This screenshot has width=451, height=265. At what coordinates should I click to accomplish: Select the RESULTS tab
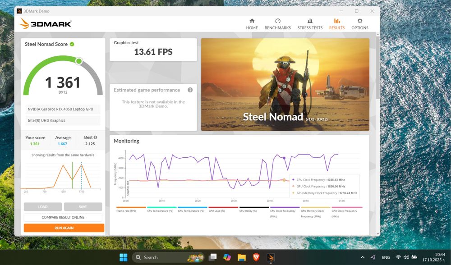click(x=337, y=24)
